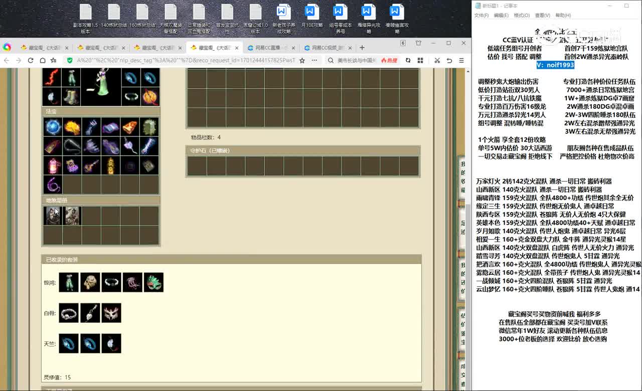This screenshot has width=642, height=391.
Task: Open Word document 雁塔异光攻略 on desktop
Action: point(369,19)
